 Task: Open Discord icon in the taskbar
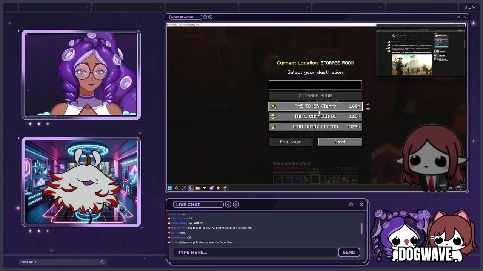point(211,188)
